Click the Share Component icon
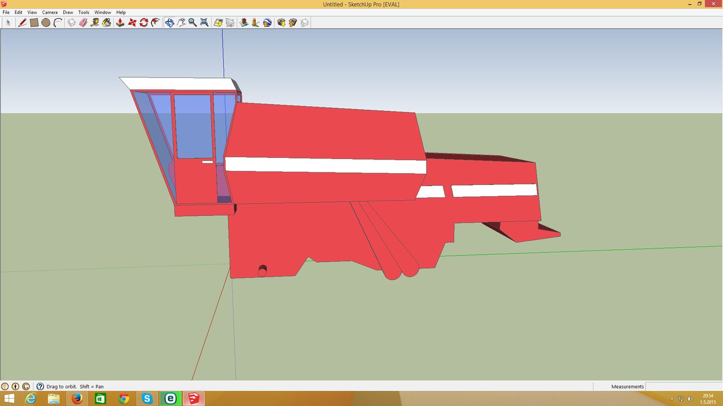 [x=304, y=23]
